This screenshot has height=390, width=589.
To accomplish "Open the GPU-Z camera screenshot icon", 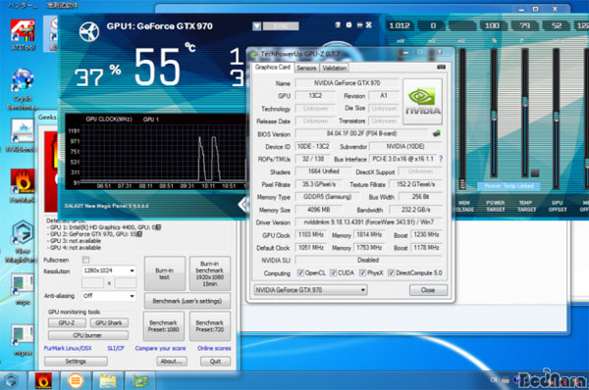I will coord(442,68).
